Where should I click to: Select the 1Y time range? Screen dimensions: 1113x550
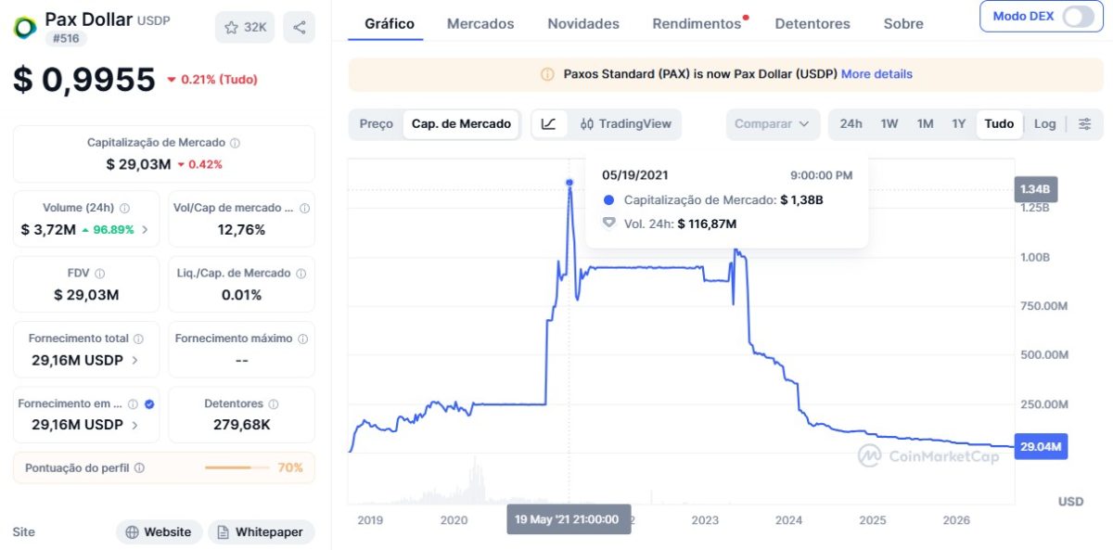tap(958, 123)
